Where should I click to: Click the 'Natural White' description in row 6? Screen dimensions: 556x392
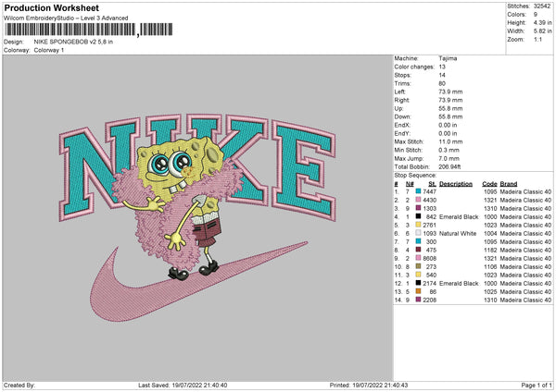click(458, 233)
